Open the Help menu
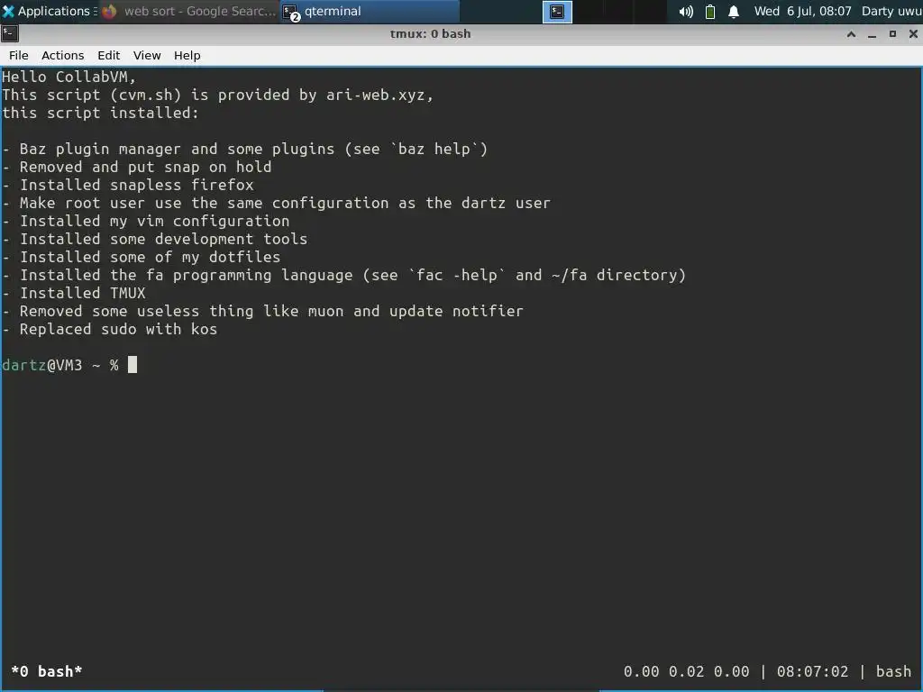The height and width of the screenshot is (692, 923). pos(187,55)
